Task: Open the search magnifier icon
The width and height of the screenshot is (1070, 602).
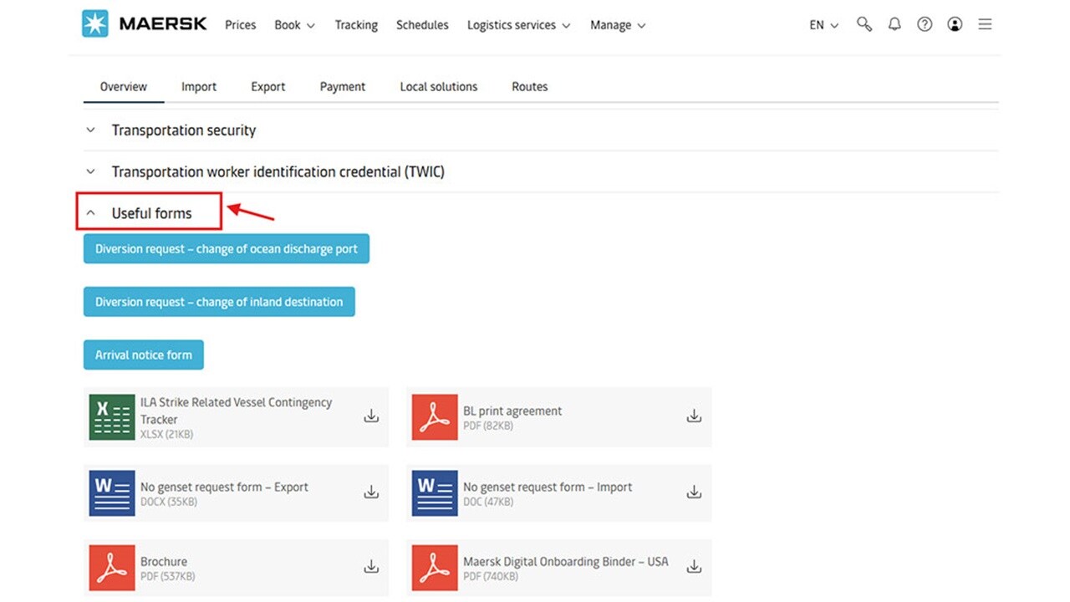Action: tap(864, 24)
